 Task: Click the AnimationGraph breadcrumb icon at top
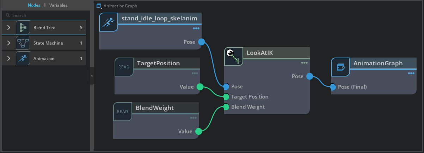point(99,6)
